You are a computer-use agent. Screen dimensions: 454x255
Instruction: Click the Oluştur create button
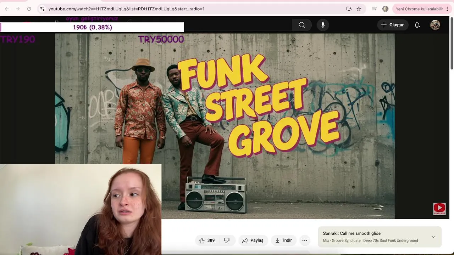coord(392,25)
